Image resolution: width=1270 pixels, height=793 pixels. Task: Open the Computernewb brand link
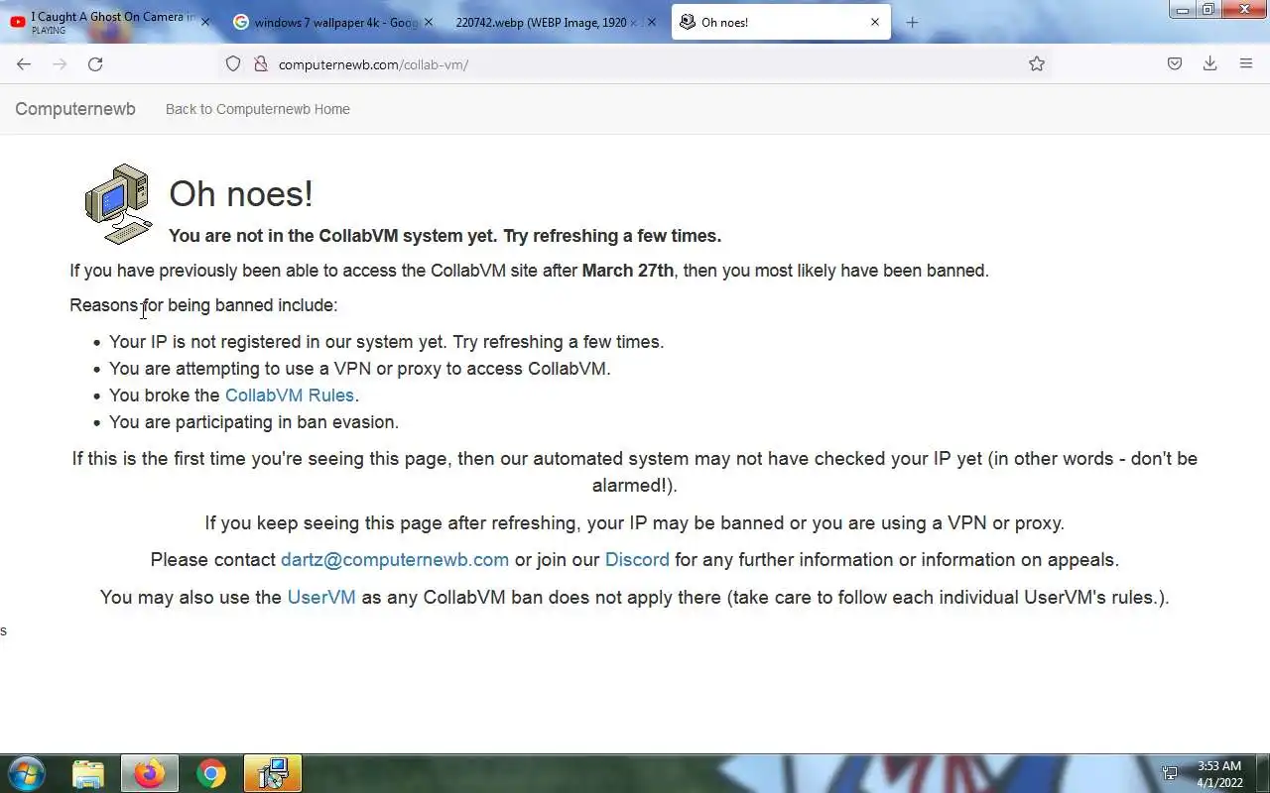click(x=75, y=109)
